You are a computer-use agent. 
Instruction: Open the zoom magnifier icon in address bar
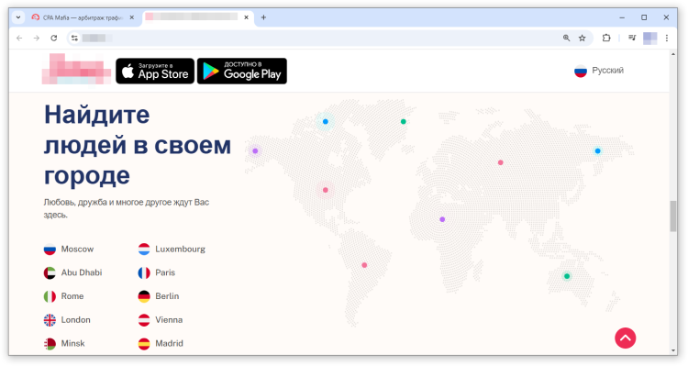[x=567, y=39]
